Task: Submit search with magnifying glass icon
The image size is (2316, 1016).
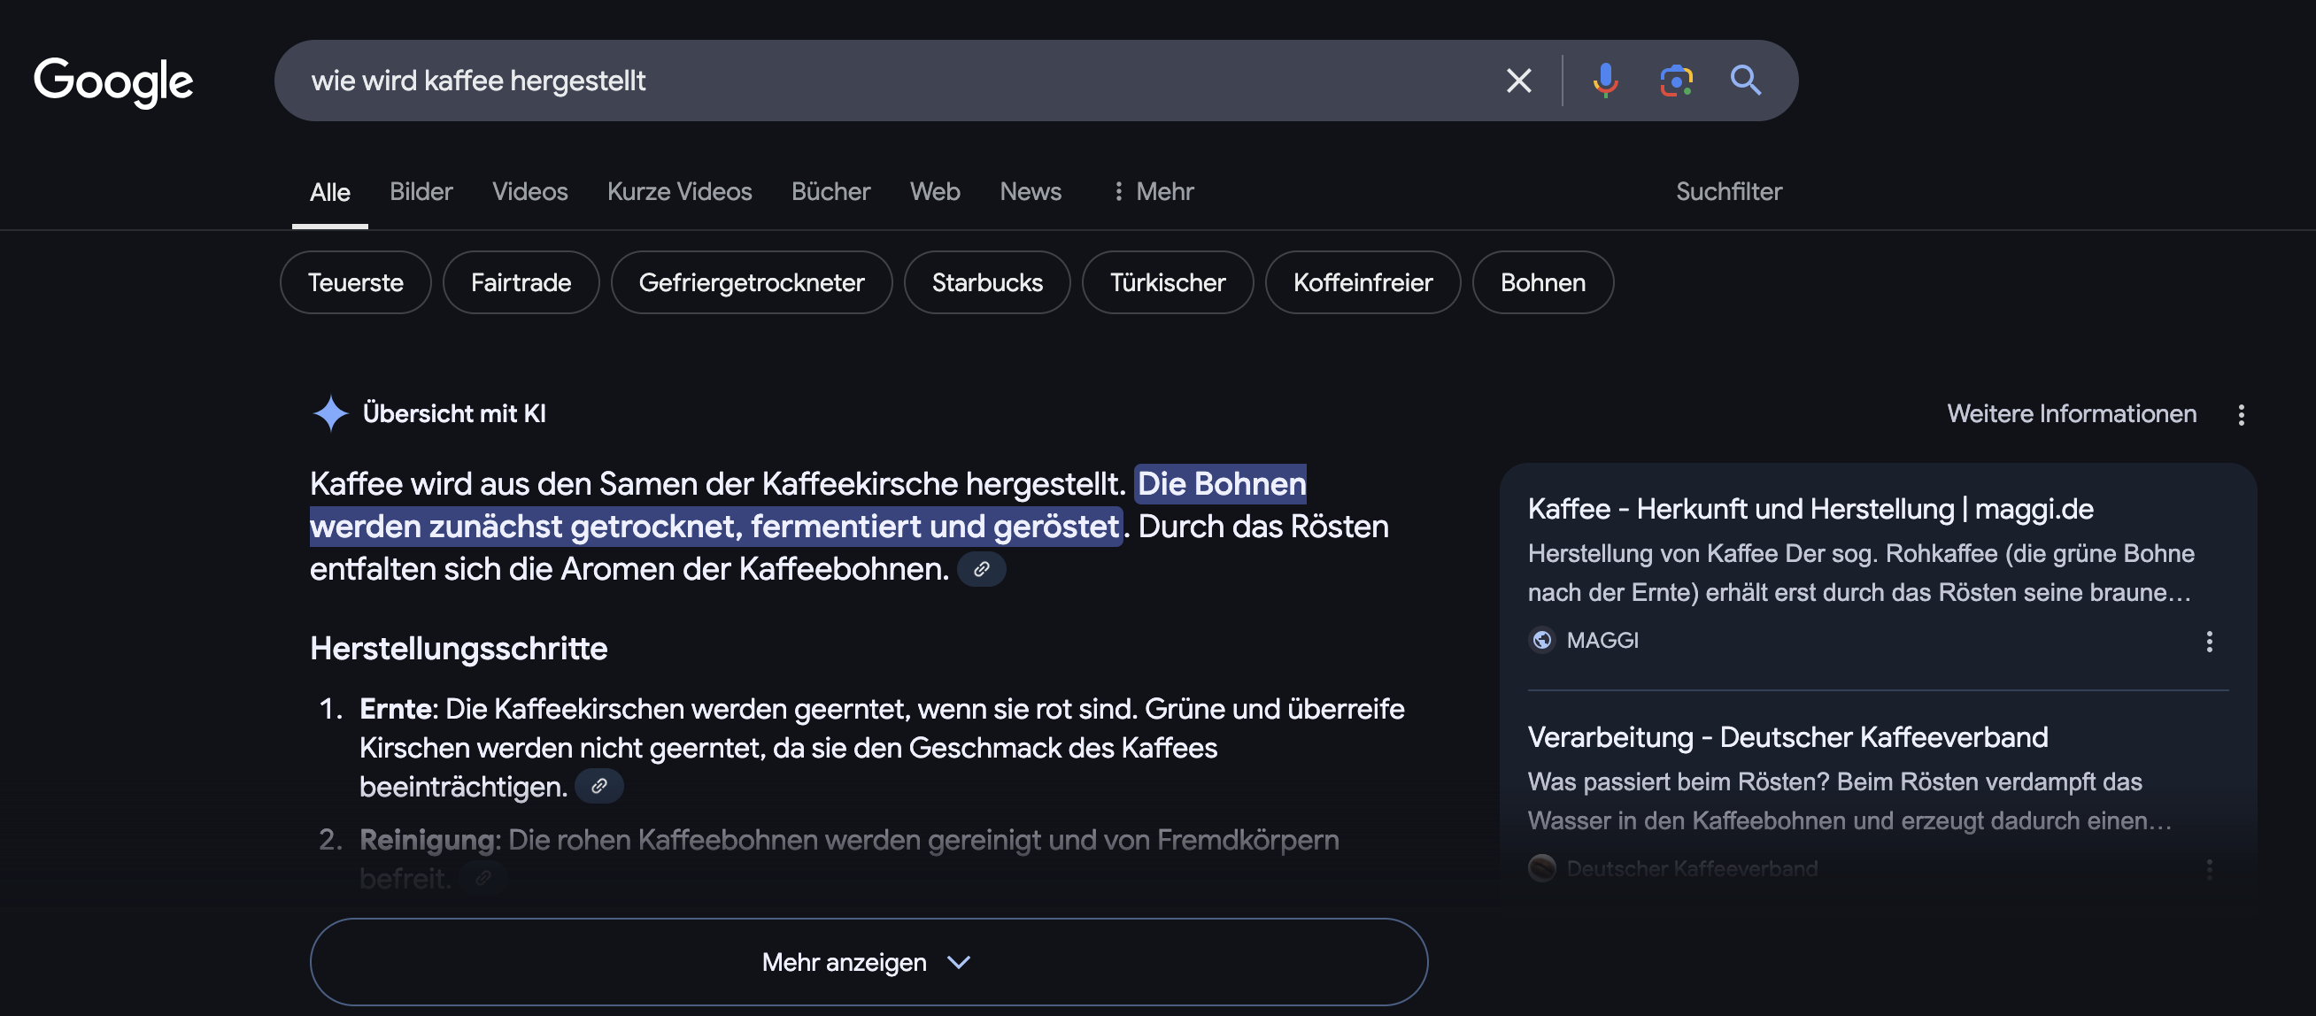Action: 1745,81
